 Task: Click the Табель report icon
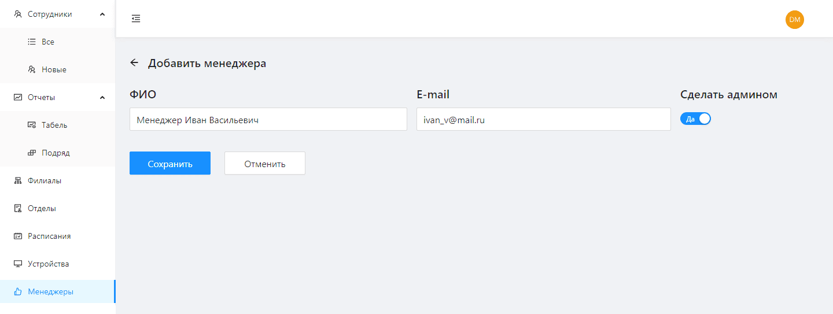[32, 125]
